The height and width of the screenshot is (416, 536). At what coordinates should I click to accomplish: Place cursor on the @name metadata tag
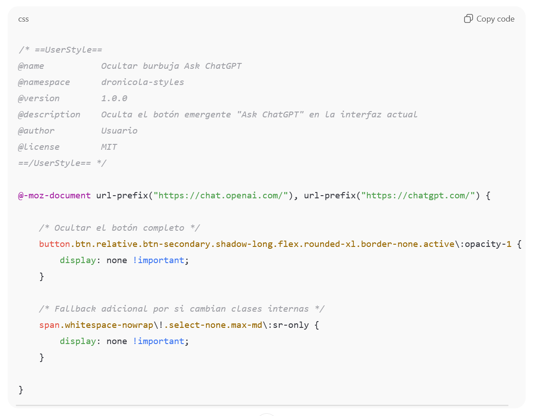coord(31,66)
